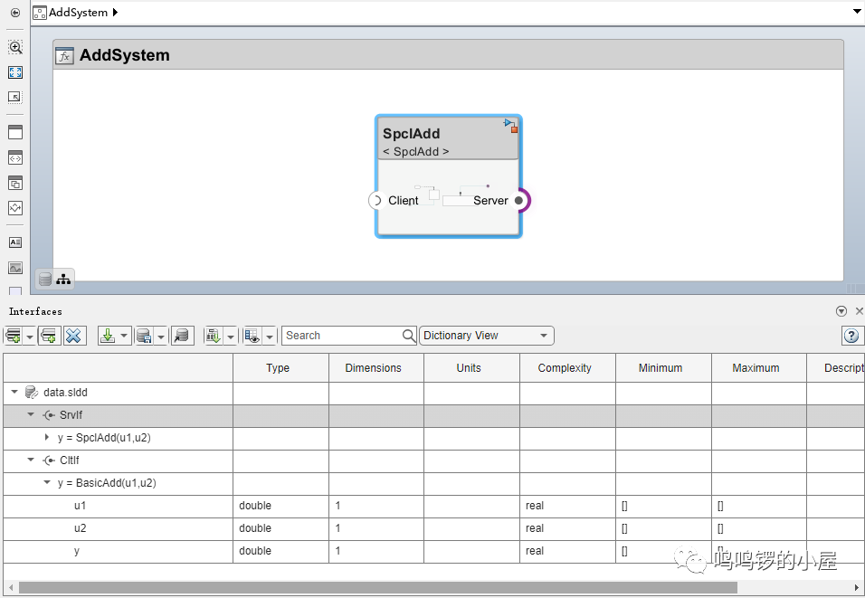Click import interfaces icon

108,336
